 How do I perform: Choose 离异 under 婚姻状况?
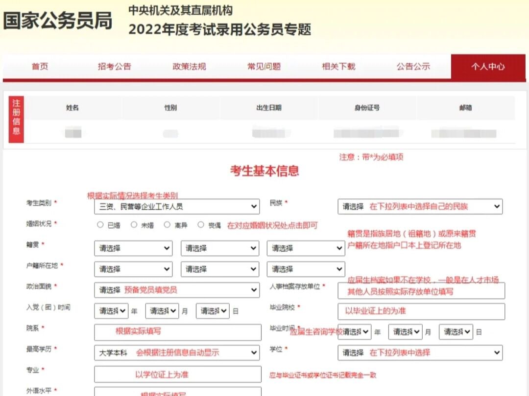167,225
